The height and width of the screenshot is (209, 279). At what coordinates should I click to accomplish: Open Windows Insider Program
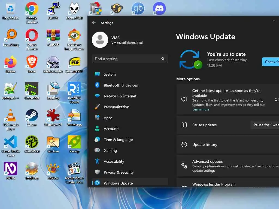[x=228, y=183]
